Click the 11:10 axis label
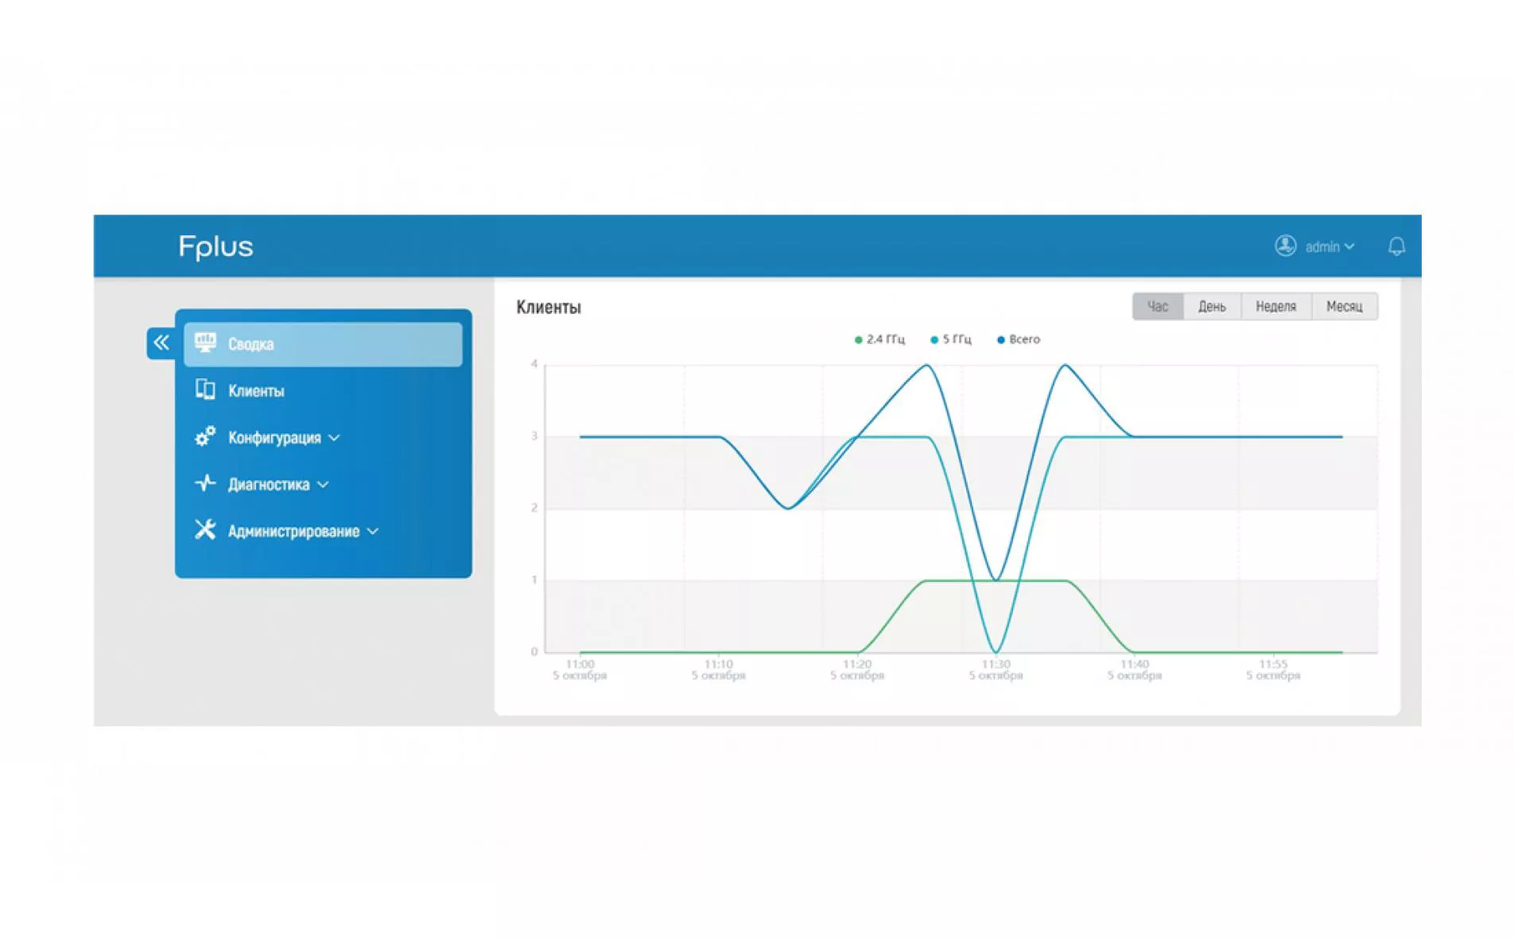Viewport: 1514px width, 941px height. 718,669
